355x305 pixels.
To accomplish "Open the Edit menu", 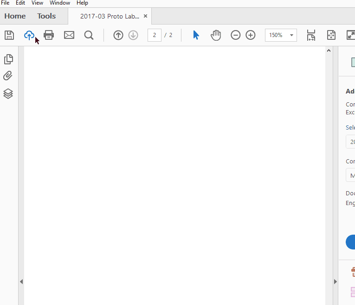I will click(x=20, y=3).
